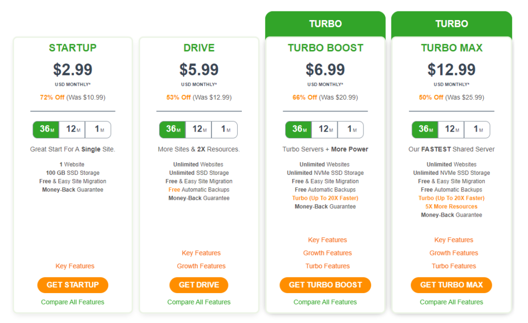Choose 1-month term for Turbo Max
The height and width of the screenshot is (323, 528).
[477, 130]
